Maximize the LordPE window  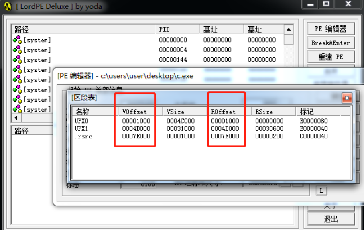[326, 4]
